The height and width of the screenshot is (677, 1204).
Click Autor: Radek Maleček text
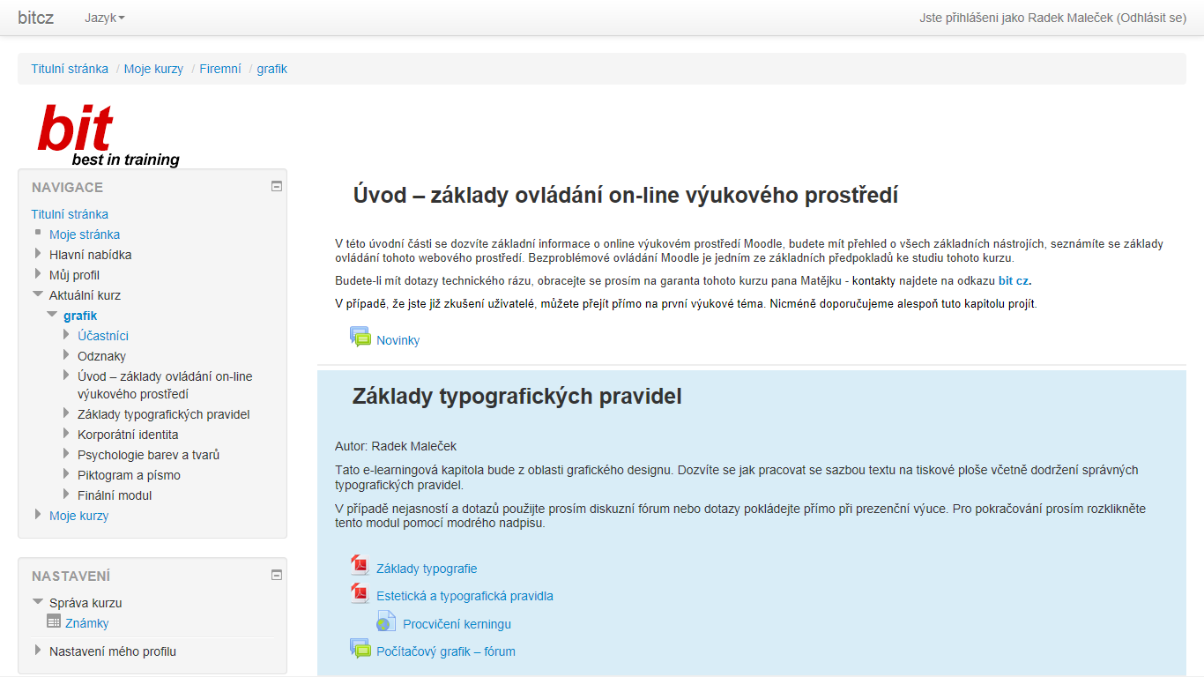click(x=396, y=446)
